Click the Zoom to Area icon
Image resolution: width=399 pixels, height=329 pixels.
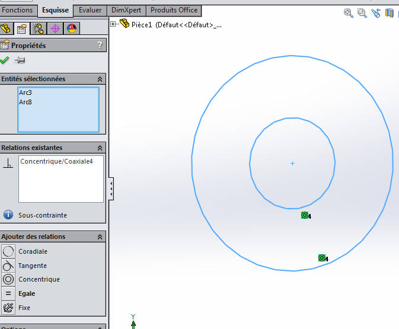point(362,12)
